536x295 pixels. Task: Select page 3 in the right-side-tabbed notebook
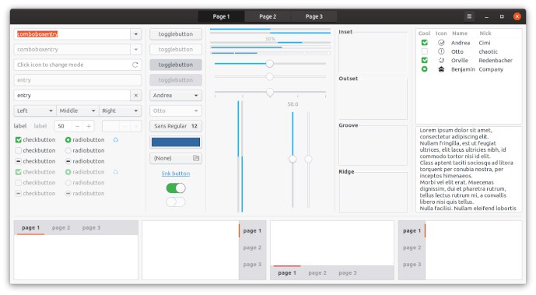tap(252, 264)
